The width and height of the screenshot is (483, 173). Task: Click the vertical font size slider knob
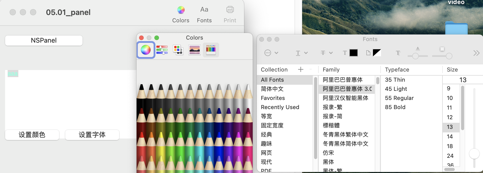(474, 154)
